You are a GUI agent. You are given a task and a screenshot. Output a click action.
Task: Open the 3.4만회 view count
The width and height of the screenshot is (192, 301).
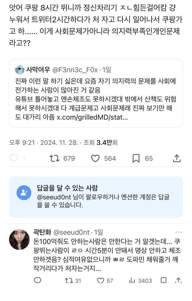(x=107, y=142)
